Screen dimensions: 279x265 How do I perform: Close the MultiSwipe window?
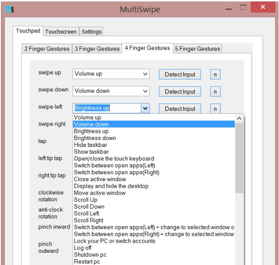click(x=263, y=7)
